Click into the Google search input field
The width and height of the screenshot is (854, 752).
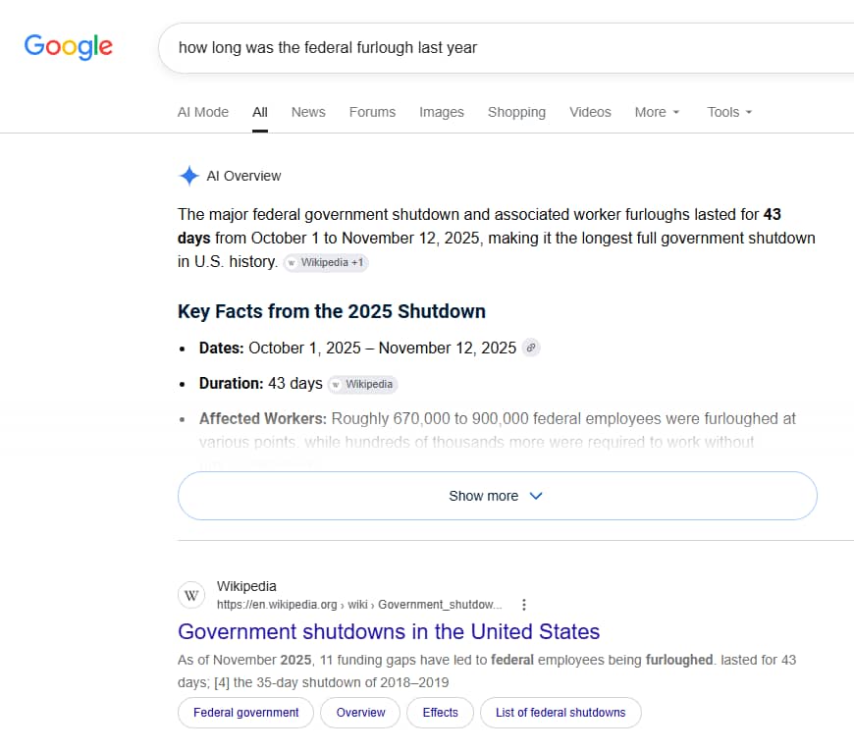[x=507, y=48]
